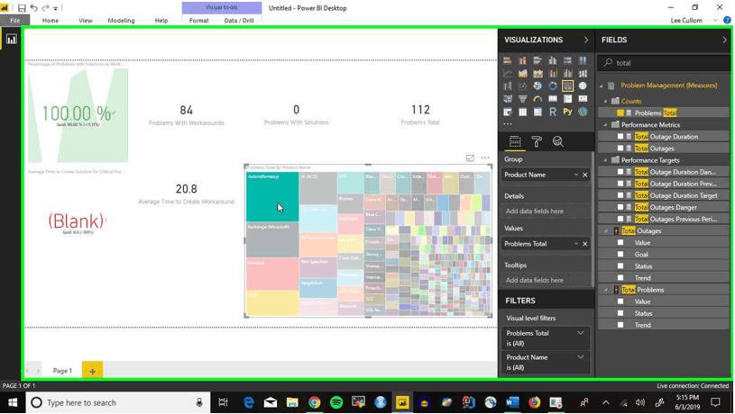
Task: Select the Ribbon chart visualization
Action: pyautogui.click(x=583, y=74)
